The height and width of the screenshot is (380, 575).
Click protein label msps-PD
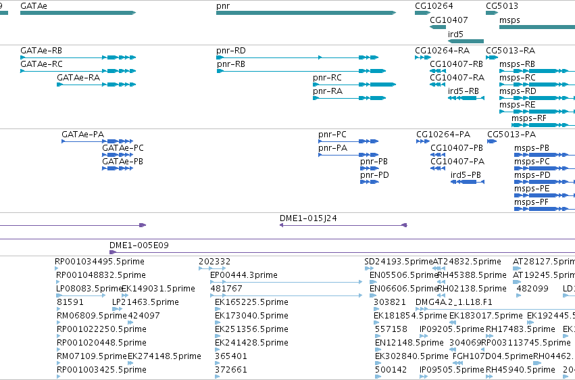(532, 175)
